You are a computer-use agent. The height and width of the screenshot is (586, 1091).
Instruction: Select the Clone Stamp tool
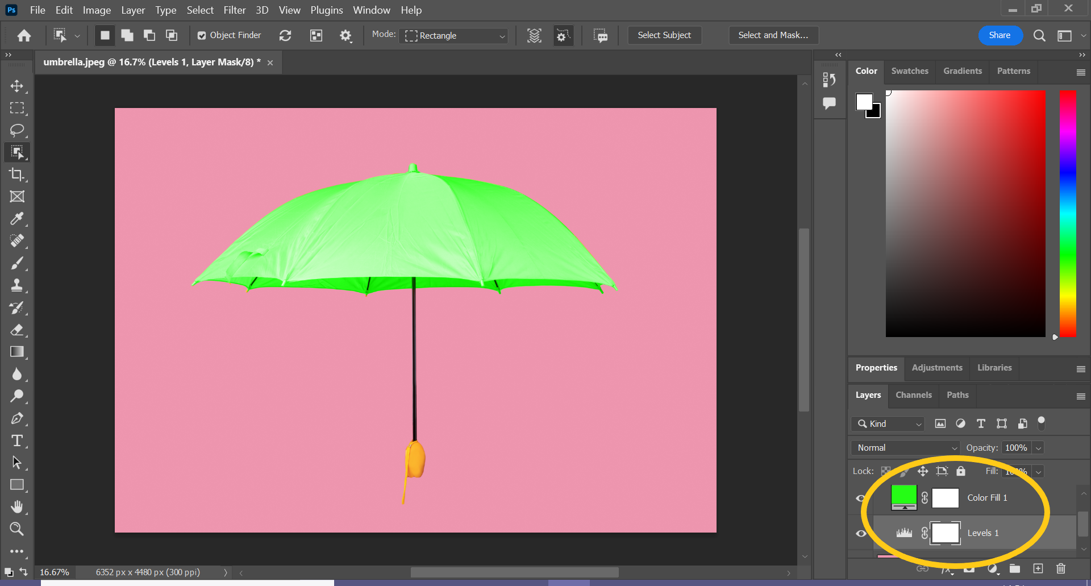[x=17, y=285]
